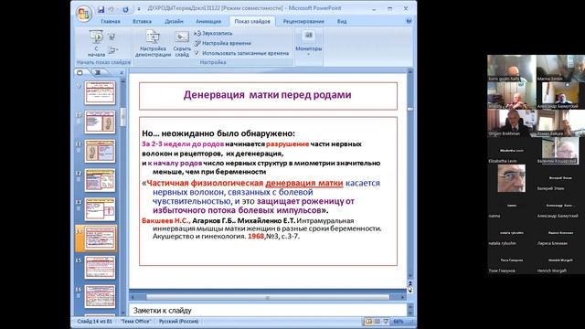Click the author name Бакшеев Н.С.

click(x=166, y=220)
